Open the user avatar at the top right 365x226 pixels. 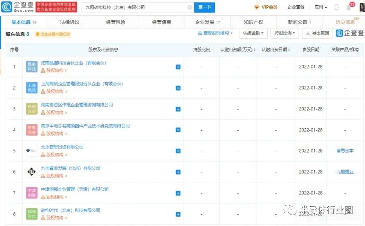(362, 7)
